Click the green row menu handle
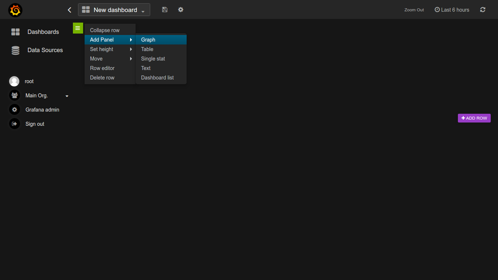Screen dimensions: 498x280 (x=78, y=28)
